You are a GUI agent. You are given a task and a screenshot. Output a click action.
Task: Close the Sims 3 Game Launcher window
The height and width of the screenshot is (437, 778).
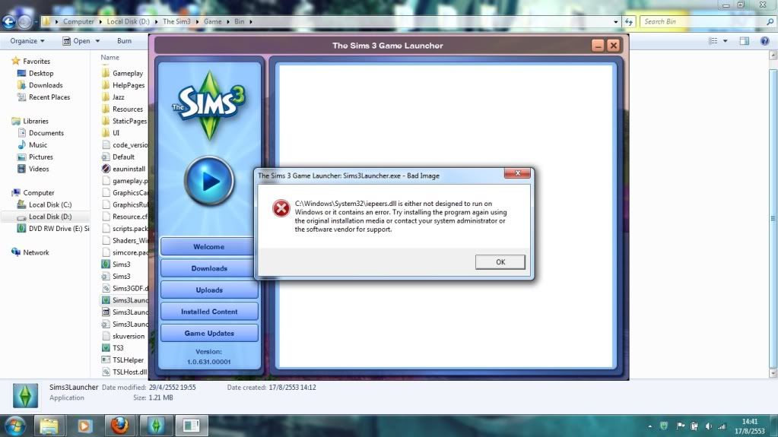(x=613, y=46)
